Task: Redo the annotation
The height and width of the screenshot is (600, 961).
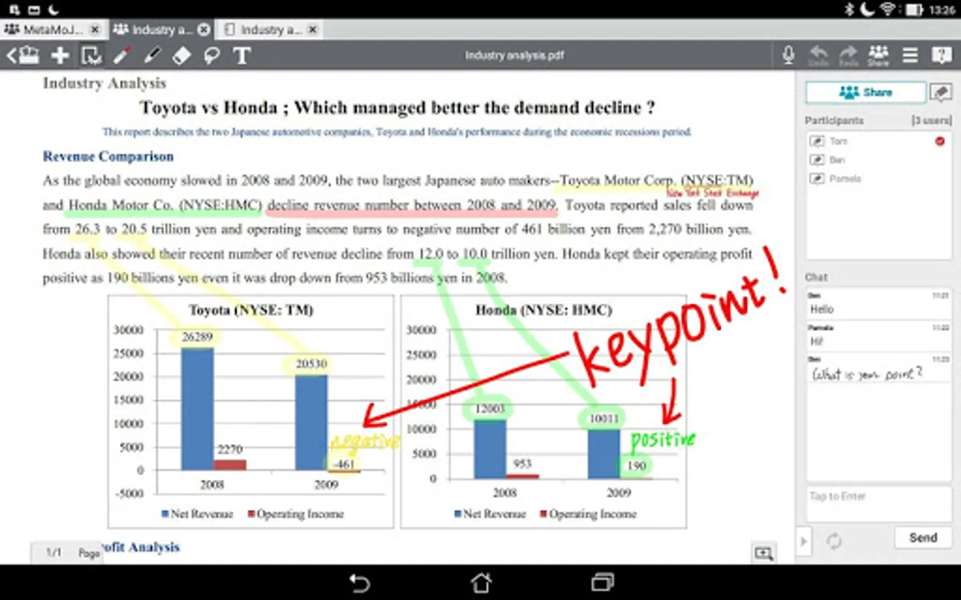Action: coord(848,55)
